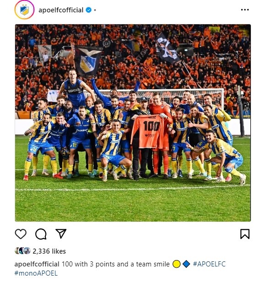Click the APOEL crest flag in crowd
The image size is (254, 282).
point(88,60)
